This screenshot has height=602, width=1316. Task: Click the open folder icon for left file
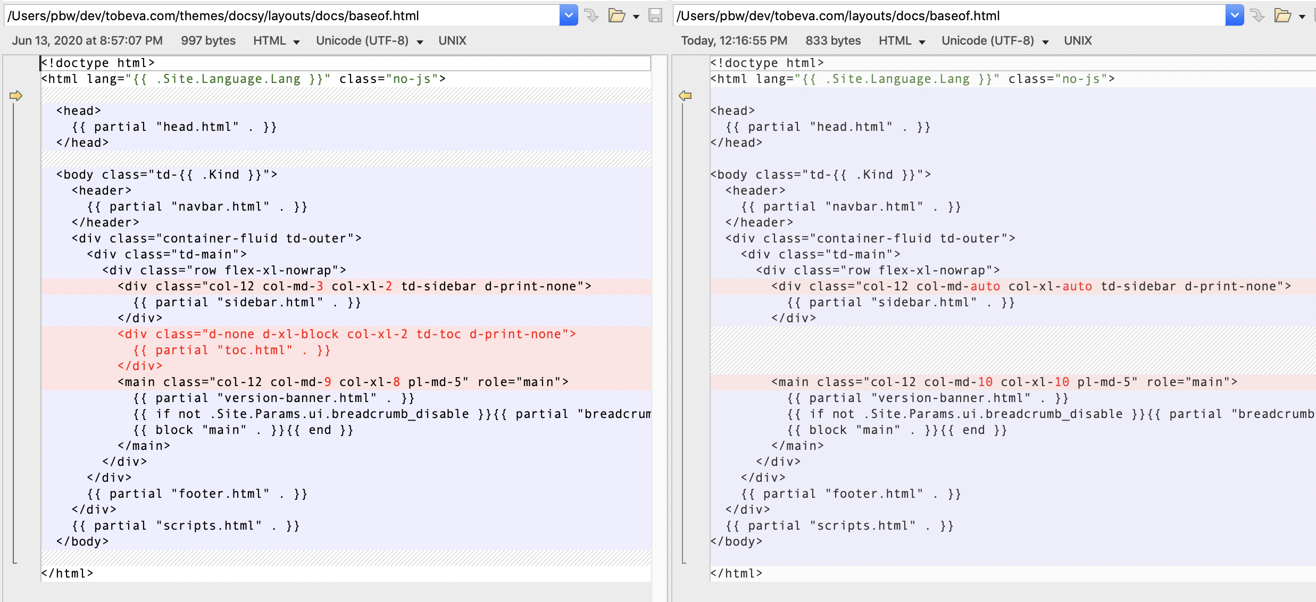click(617, 15)
